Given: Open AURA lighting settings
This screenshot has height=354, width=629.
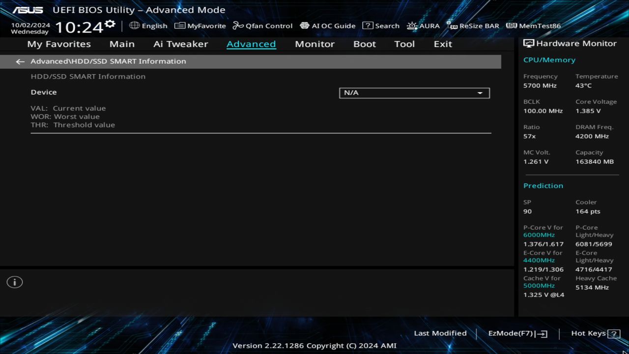Looking at the screenshot, I should [x=423, y=26].
